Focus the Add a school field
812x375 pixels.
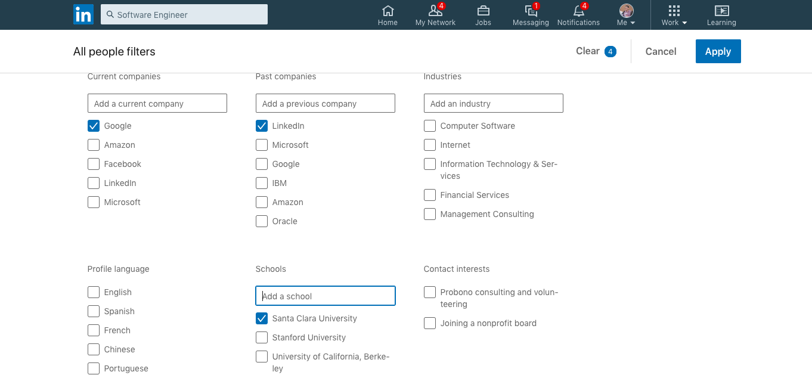pos(326,296)
